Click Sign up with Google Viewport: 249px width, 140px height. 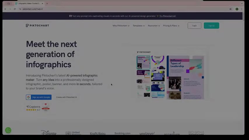coord(39,97)
